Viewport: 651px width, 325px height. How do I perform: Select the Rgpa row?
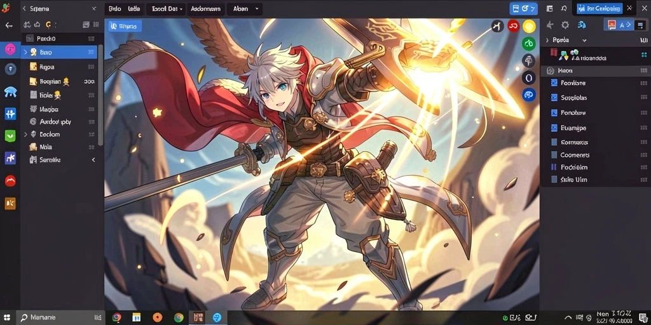pyautogui.click(x=59, y=67)
